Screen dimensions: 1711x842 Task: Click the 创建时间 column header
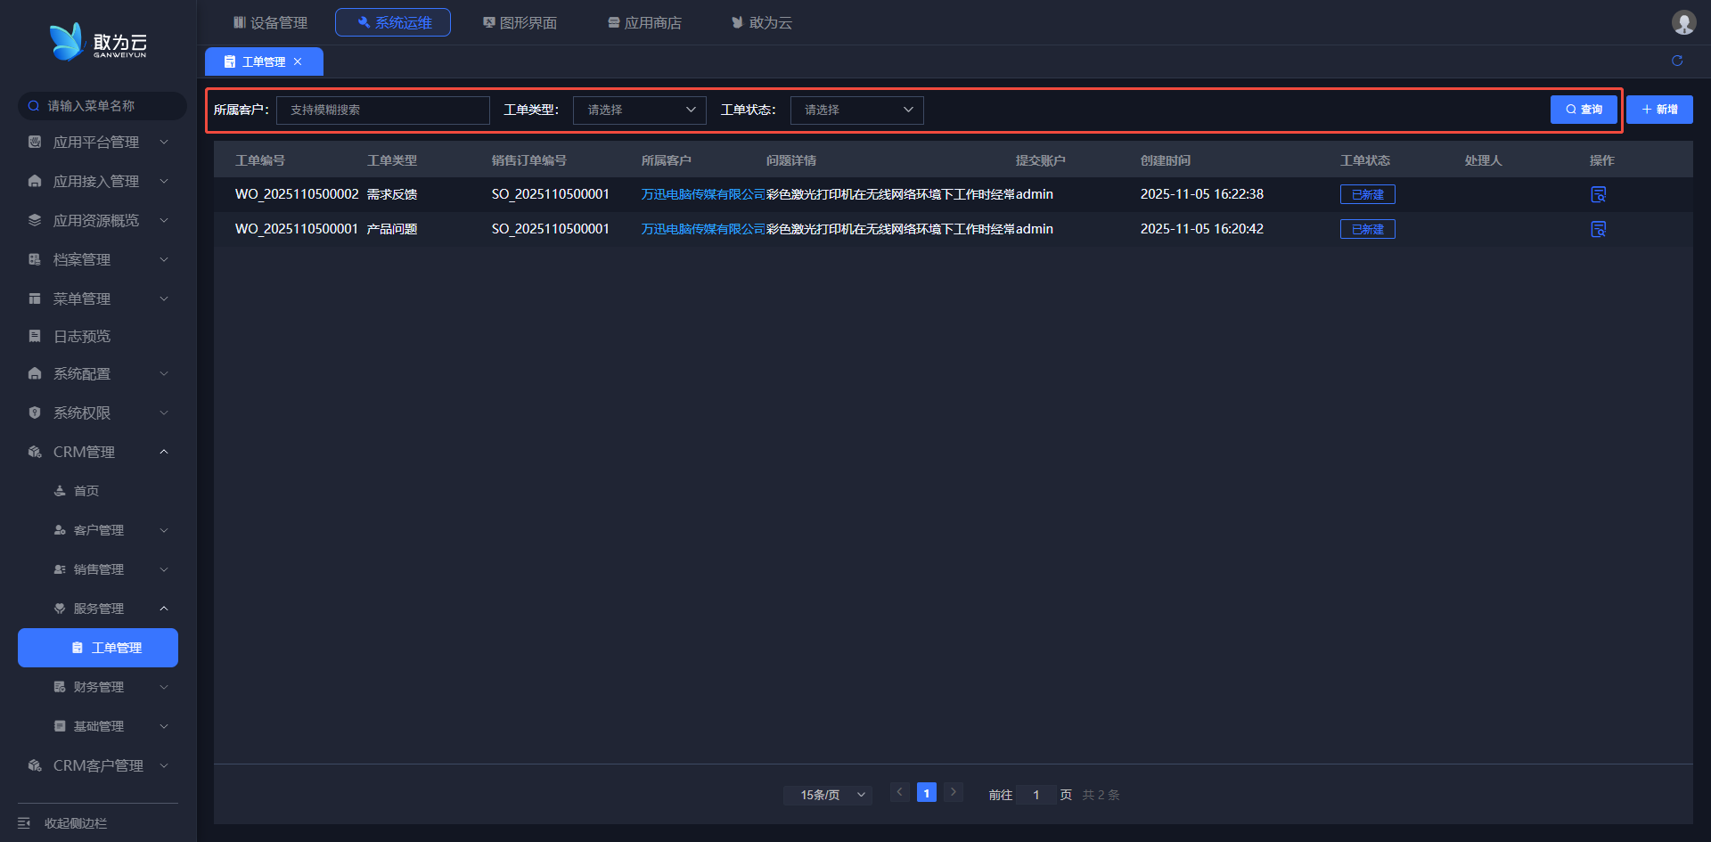click(1166, 160)
